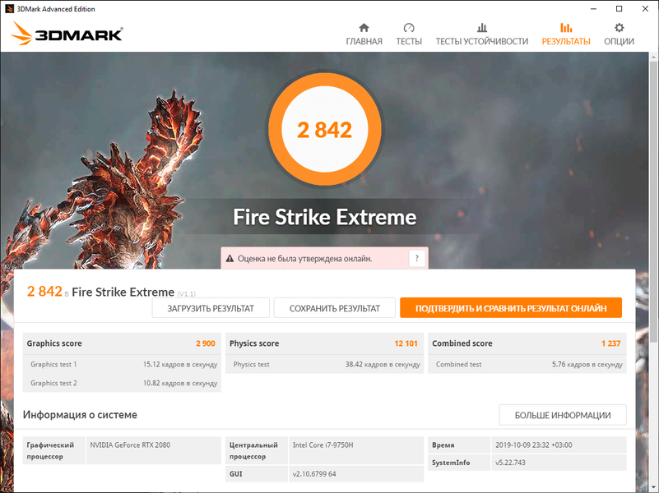Screen dimensions: 659x493
Task: Click the Оценка не была утверждена онлайн message
Action: pos(304,259)
